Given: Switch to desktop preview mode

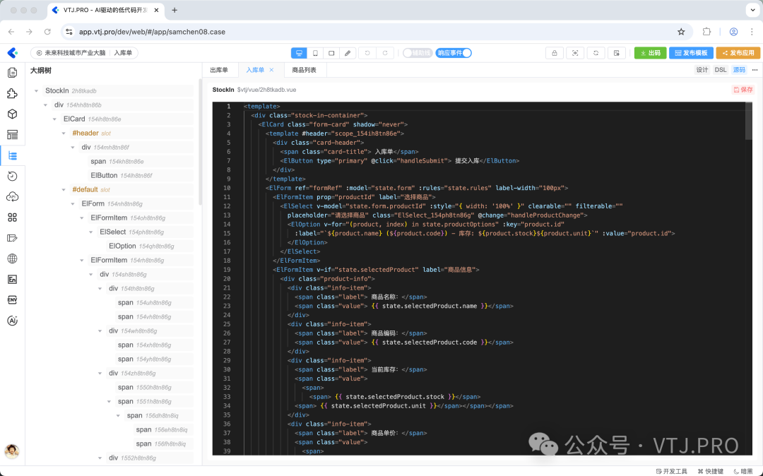Looking at the screenshot, I should pyautogui.click(x=299, y=53).
